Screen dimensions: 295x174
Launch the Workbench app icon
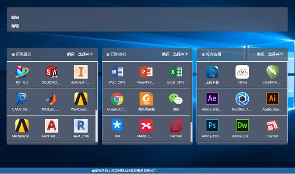81,99
